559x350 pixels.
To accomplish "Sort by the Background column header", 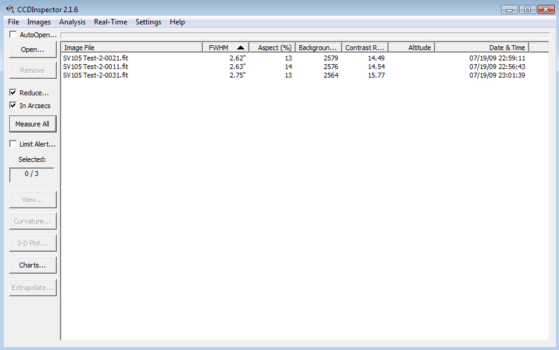I will coord(318,48).
